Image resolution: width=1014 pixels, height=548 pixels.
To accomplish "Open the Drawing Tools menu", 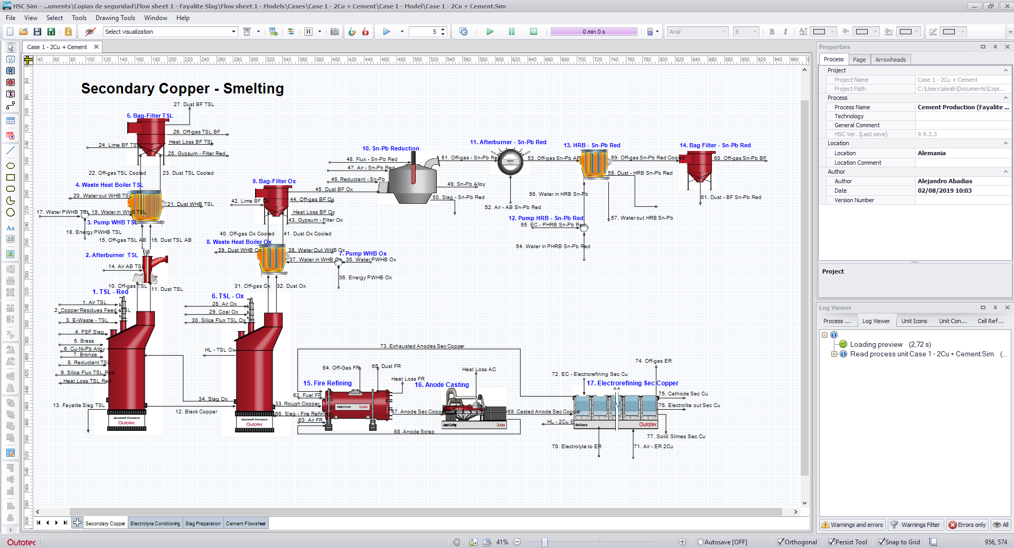I will [115, 18].
